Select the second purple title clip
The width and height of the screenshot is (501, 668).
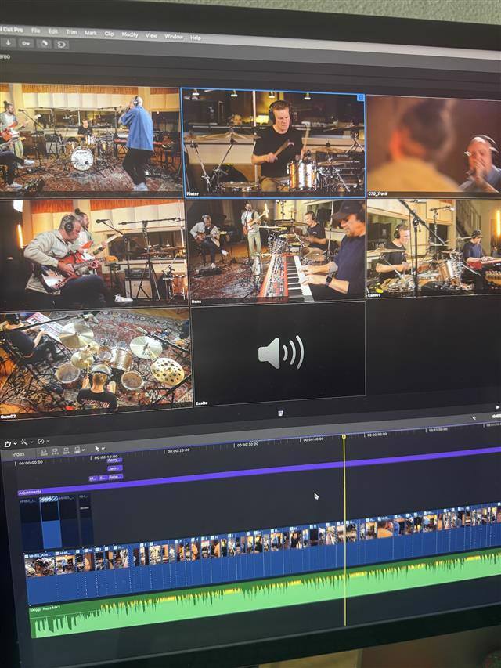115,468
